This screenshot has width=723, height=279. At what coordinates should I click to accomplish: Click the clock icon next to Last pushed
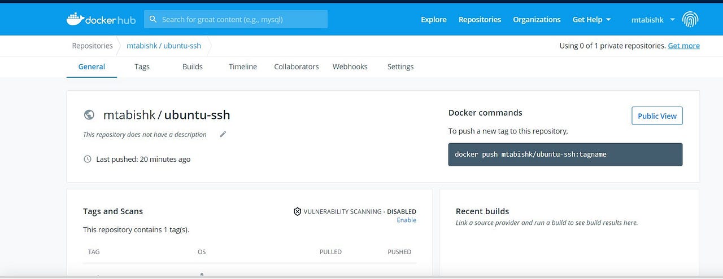(88, 159)
